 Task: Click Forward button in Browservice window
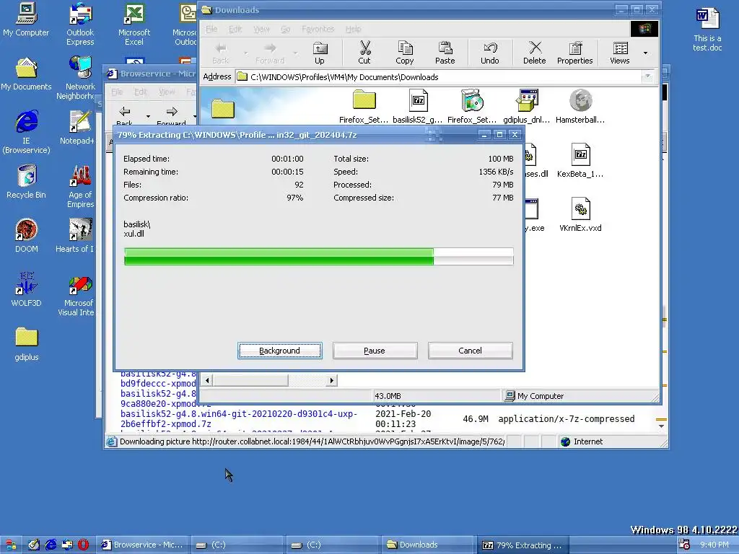[171, 116]
